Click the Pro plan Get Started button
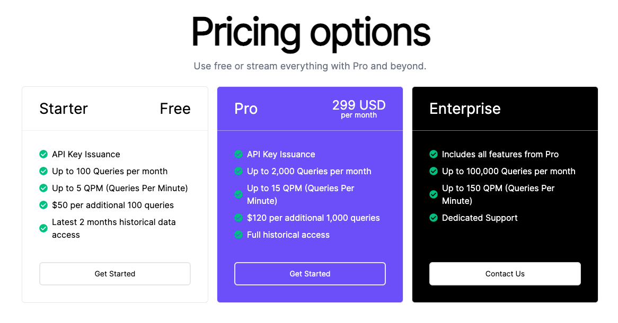 [310, 274]
